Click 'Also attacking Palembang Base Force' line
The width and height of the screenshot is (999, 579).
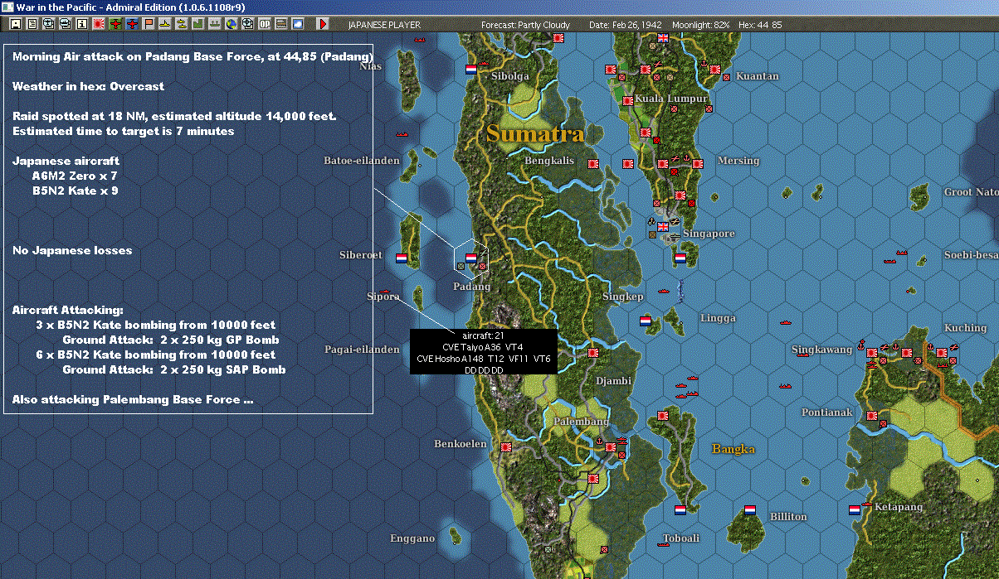coord(133,399)
